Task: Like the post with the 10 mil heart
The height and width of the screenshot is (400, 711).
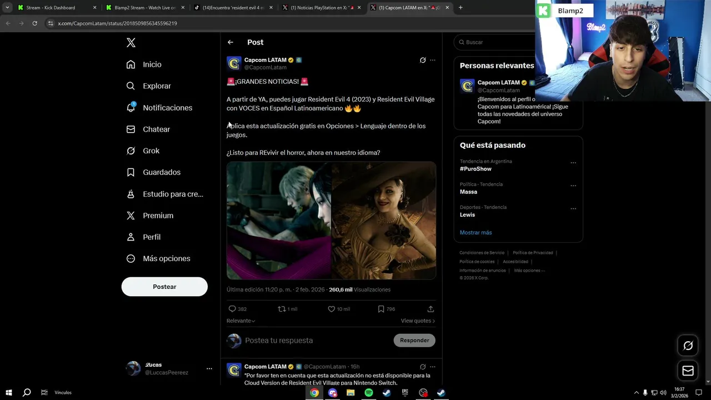Action: point(338,309)
